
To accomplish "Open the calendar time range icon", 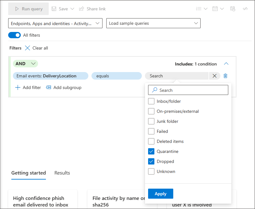I will (215, 9).
